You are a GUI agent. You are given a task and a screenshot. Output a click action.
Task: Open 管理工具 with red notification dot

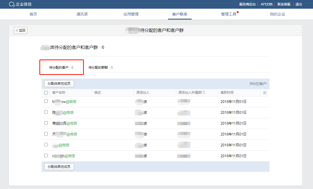pos(229,14)
